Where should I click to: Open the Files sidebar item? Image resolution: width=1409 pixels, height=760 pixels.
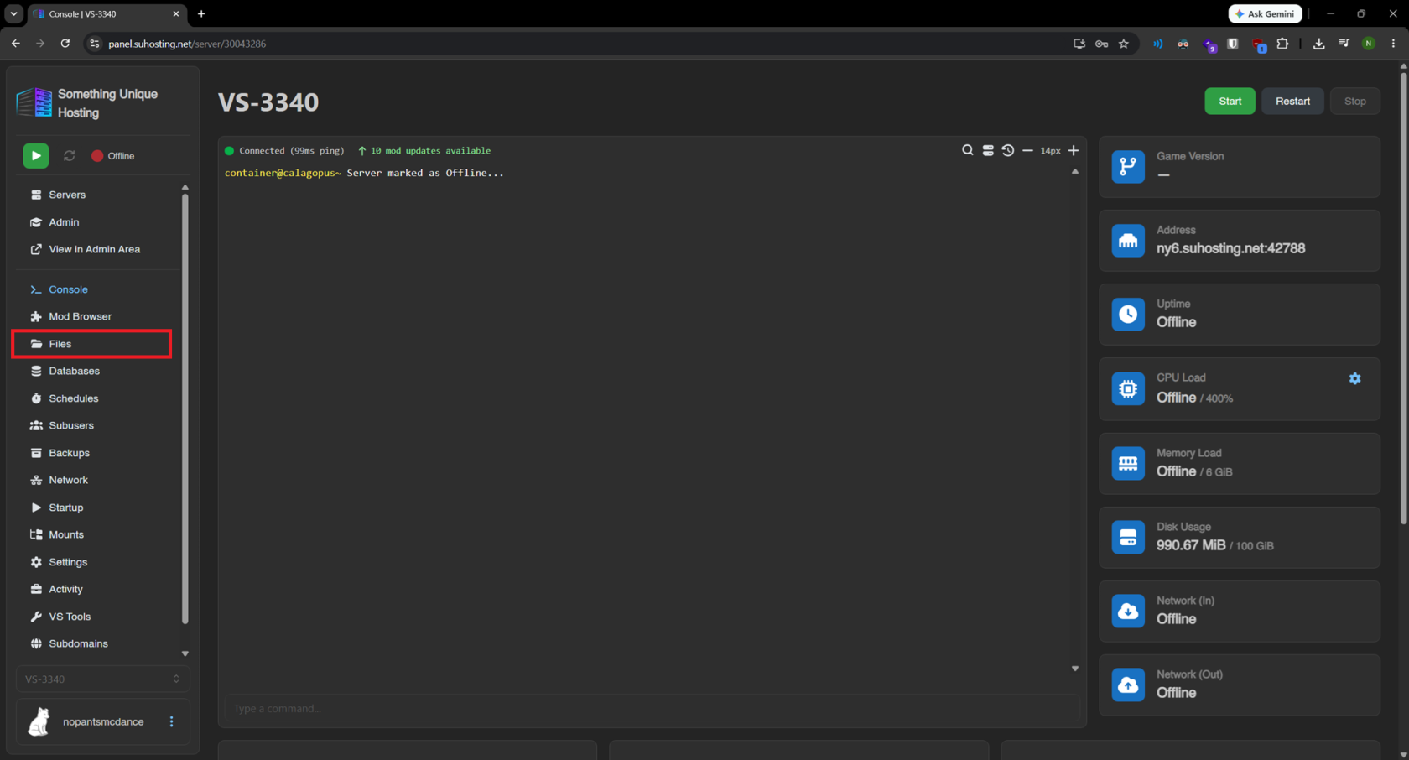pyautogui.click(x=91, y=344)
